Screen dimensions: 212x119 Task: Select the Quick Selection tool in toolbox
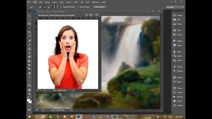pyautogui.click(x=29, y=28)
